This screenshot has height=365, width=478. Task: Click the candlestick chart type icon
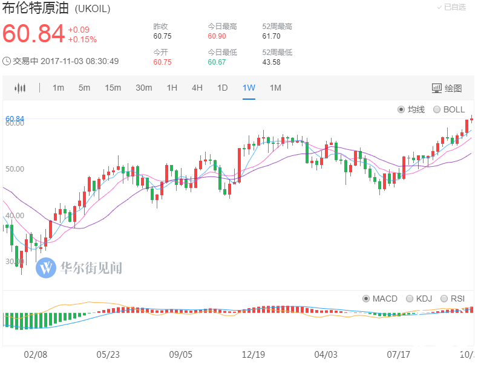click(x=20, y=88)
